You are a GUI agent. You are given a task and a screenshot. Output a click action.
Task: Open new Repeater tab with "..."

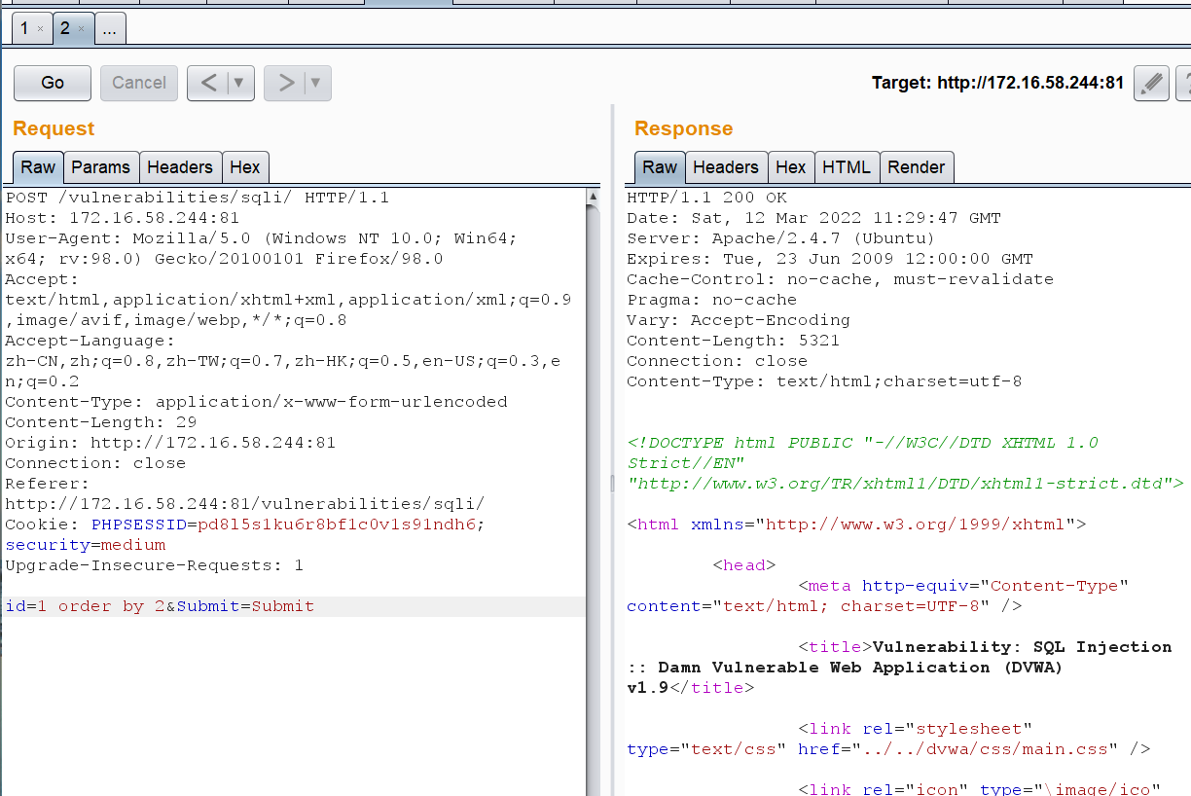point(109,29)
